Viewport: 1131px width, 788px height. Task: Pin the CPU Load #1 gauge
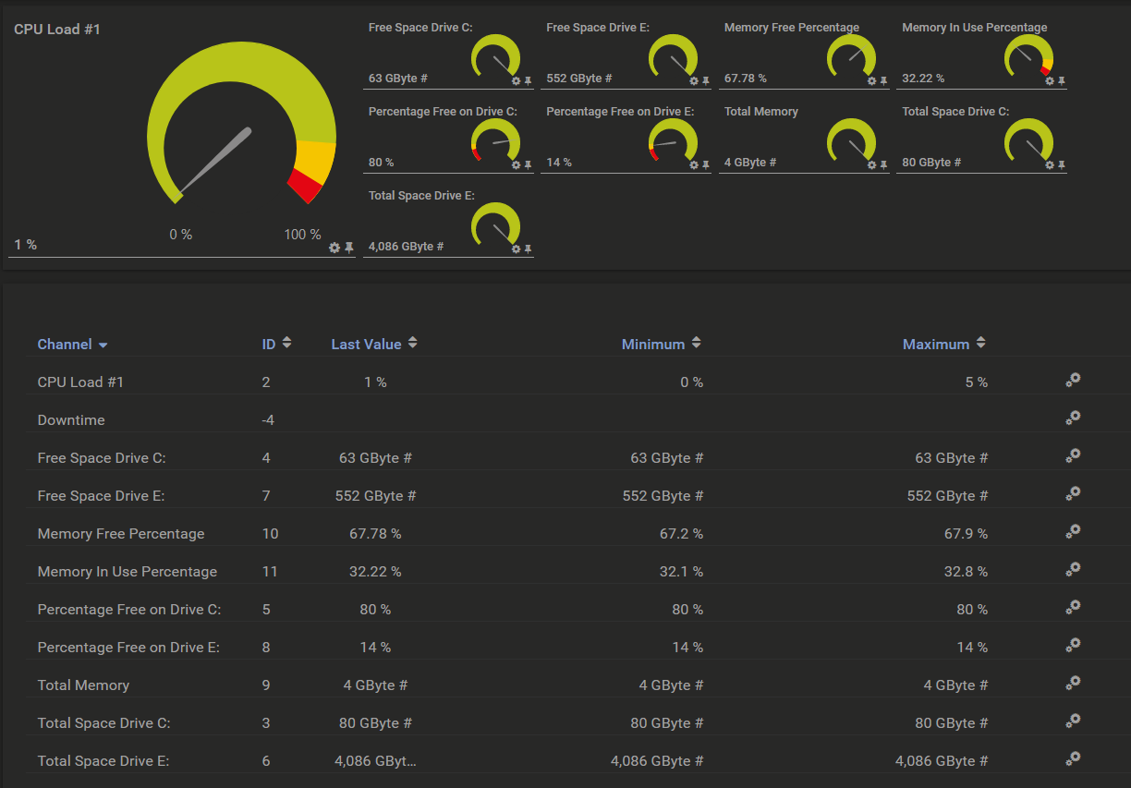pos(347,247)
